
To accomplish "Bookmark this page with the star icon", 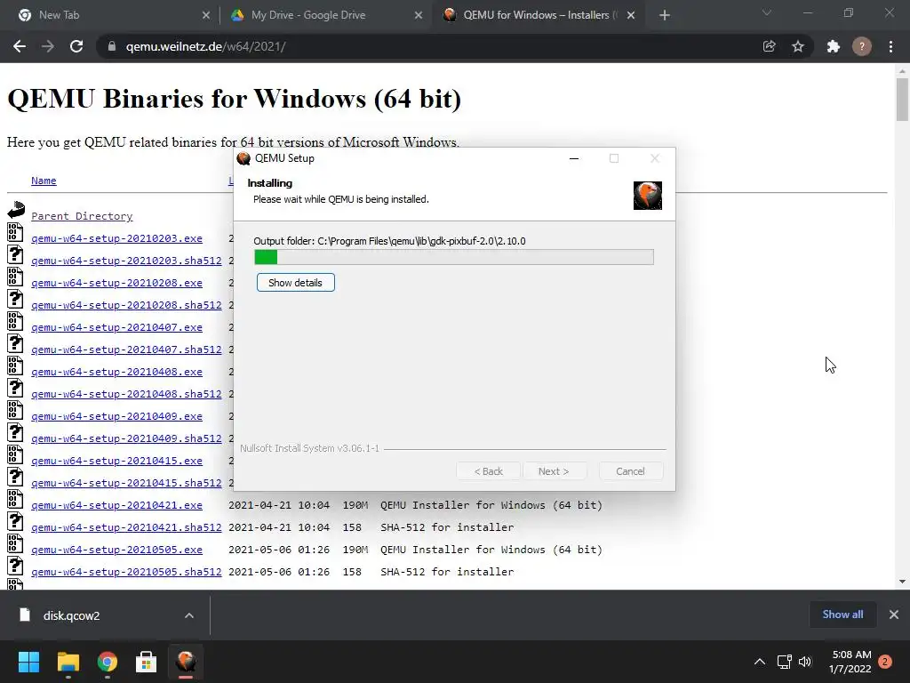I will 798,46.
